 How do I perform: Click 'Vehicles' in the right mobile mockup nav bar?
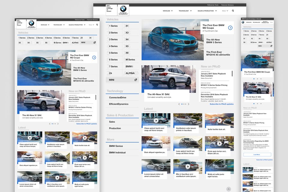249,22
